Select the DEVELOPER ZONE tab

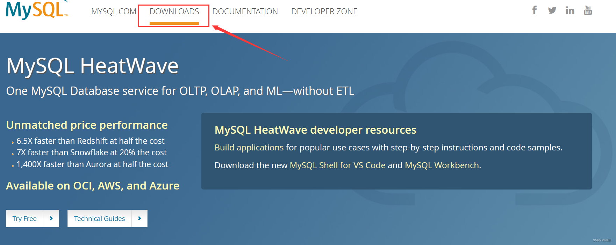coord(324,12)
